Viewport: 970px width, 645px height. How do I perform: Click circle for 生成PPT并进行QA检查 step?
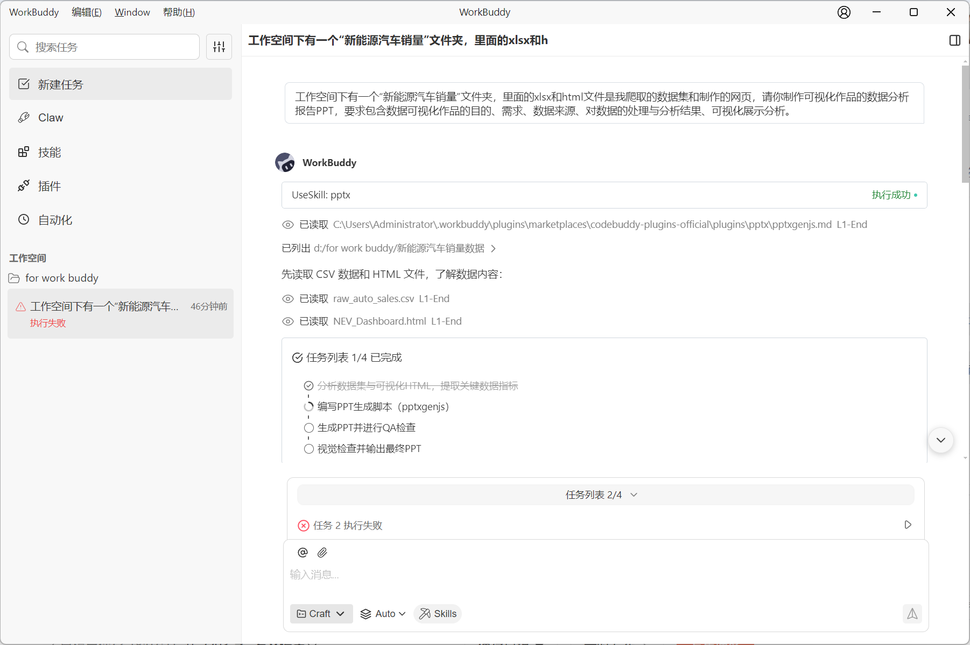(308, 428)
